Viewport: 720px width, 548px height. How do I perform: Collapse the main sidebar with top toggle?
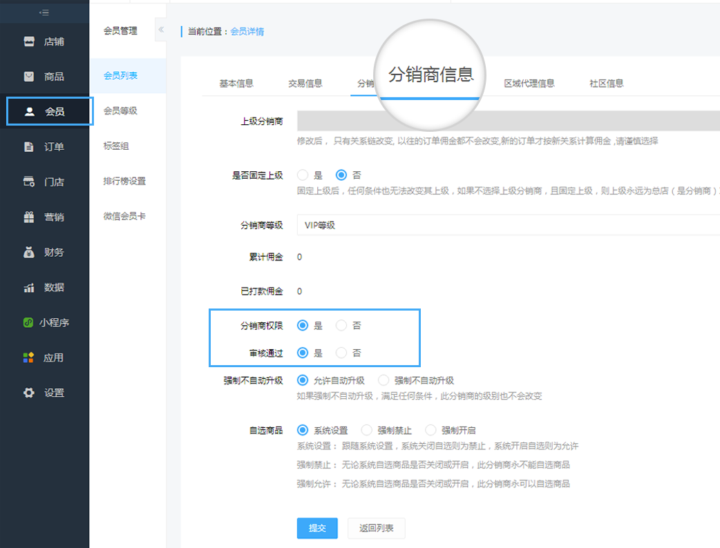[44, 12]
